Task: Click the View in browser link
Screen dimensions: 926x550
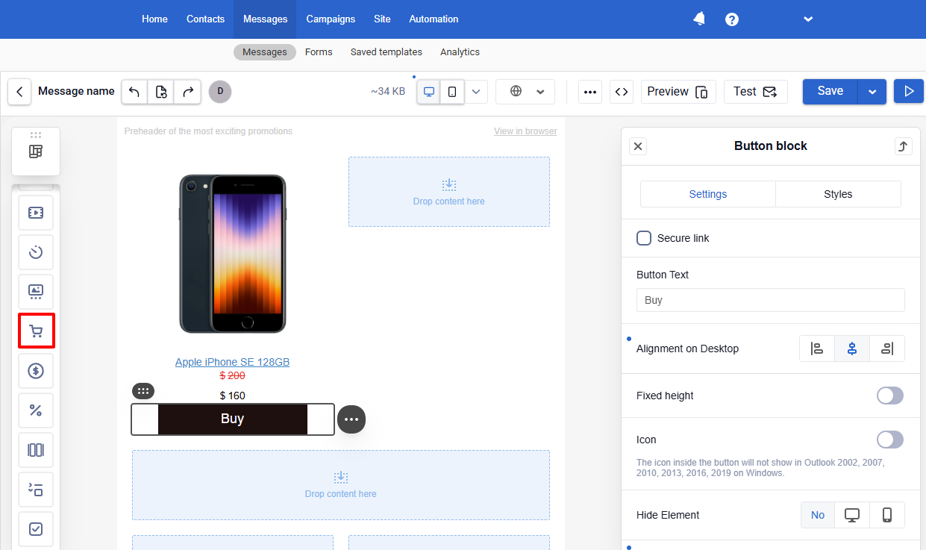Action: [x=525, y=131]
